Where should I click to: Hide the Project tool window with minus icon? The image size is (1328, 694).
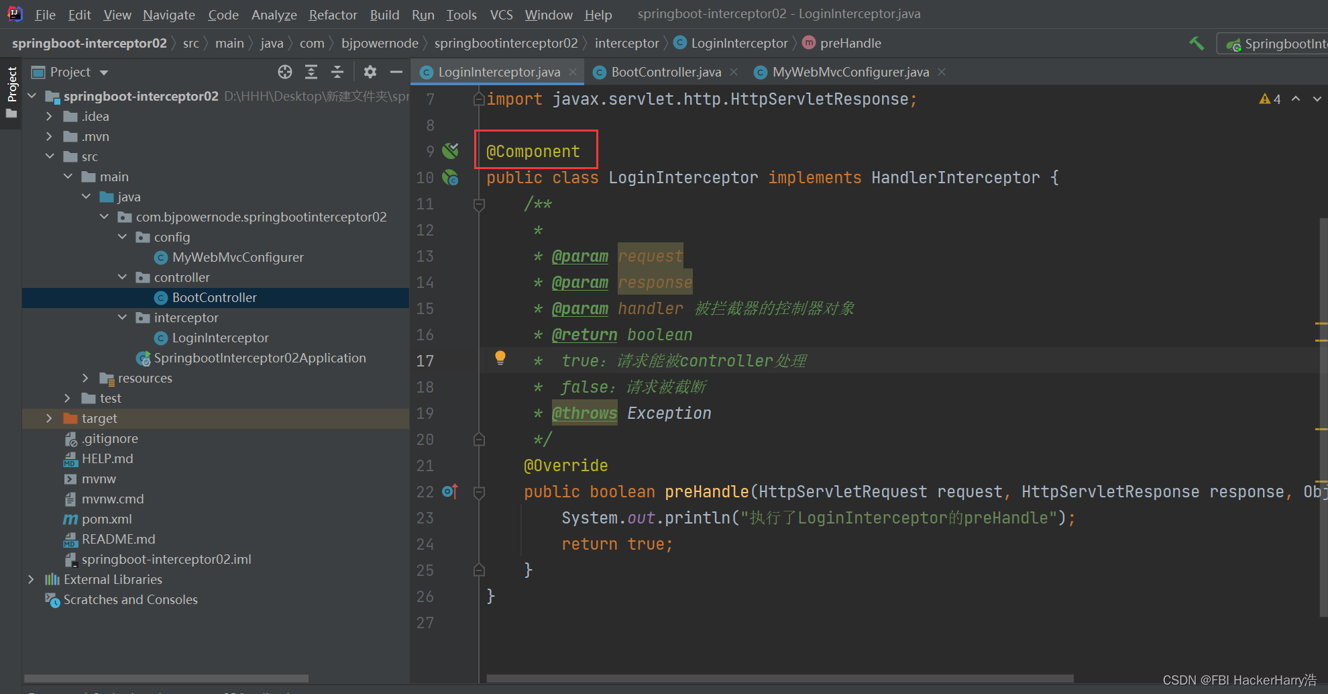pos(396,72)
